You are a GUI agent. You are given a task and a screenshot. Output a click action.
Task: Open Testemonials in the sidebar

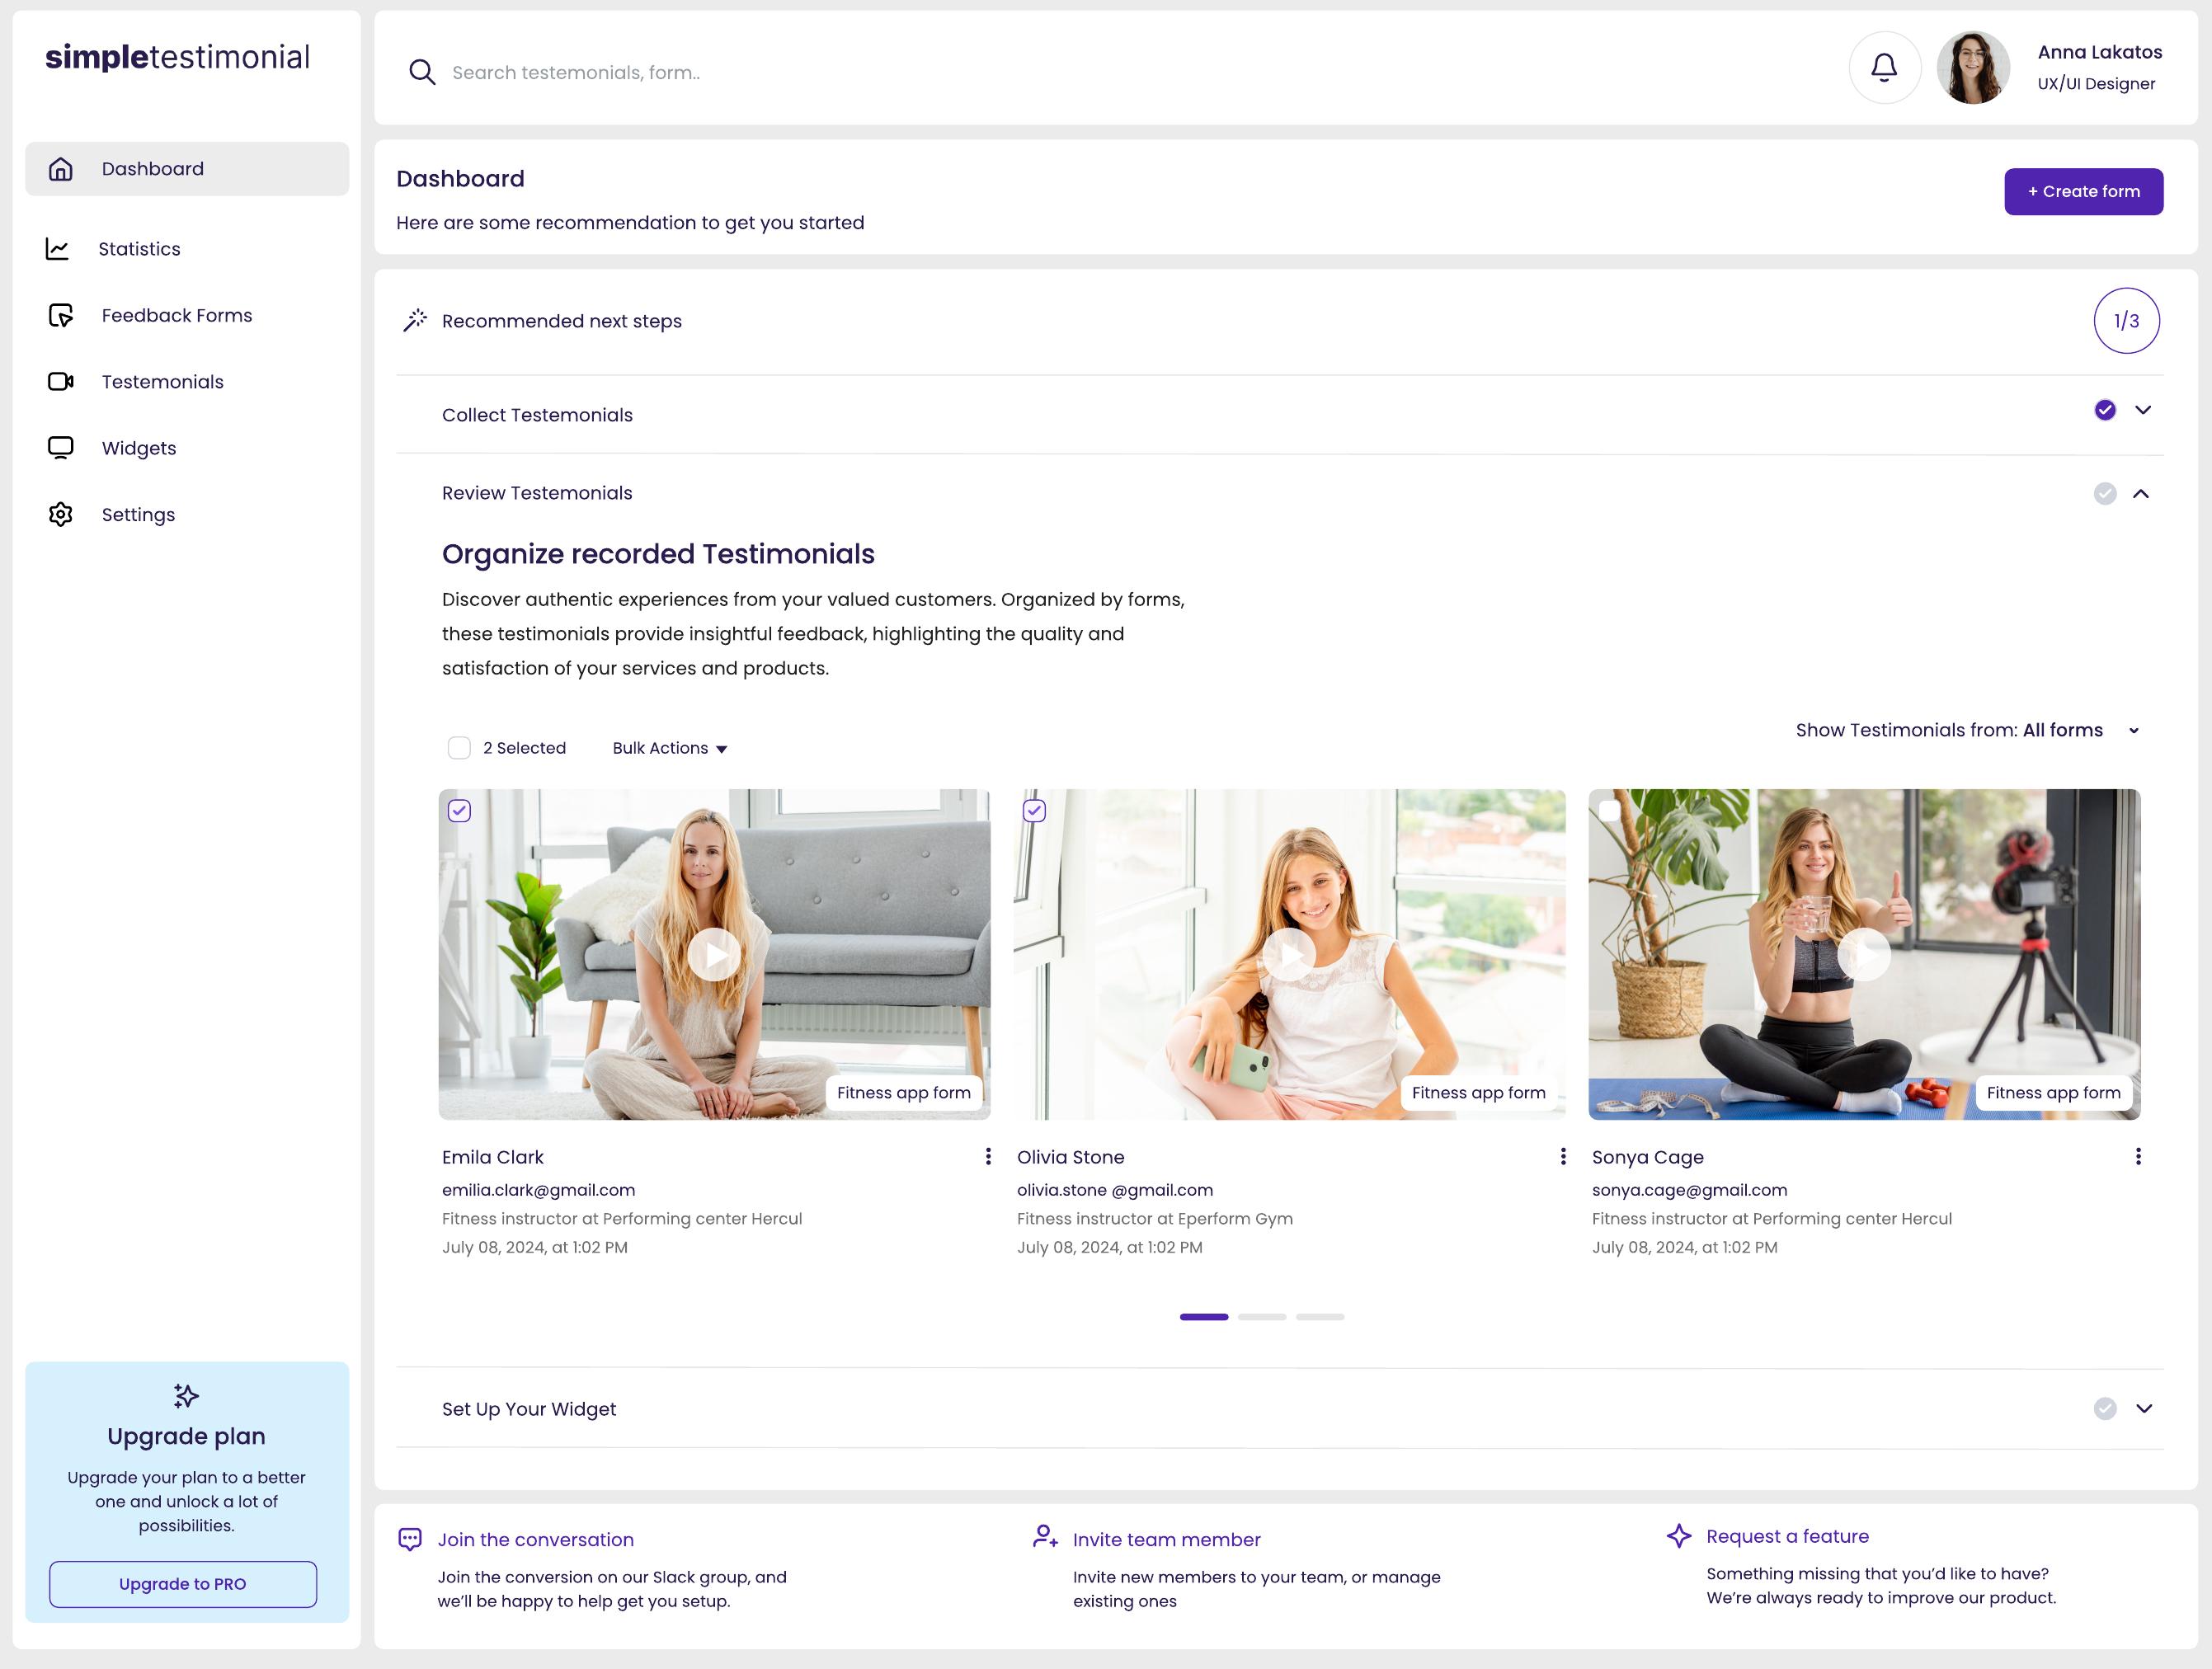click(x=163, y=382)
